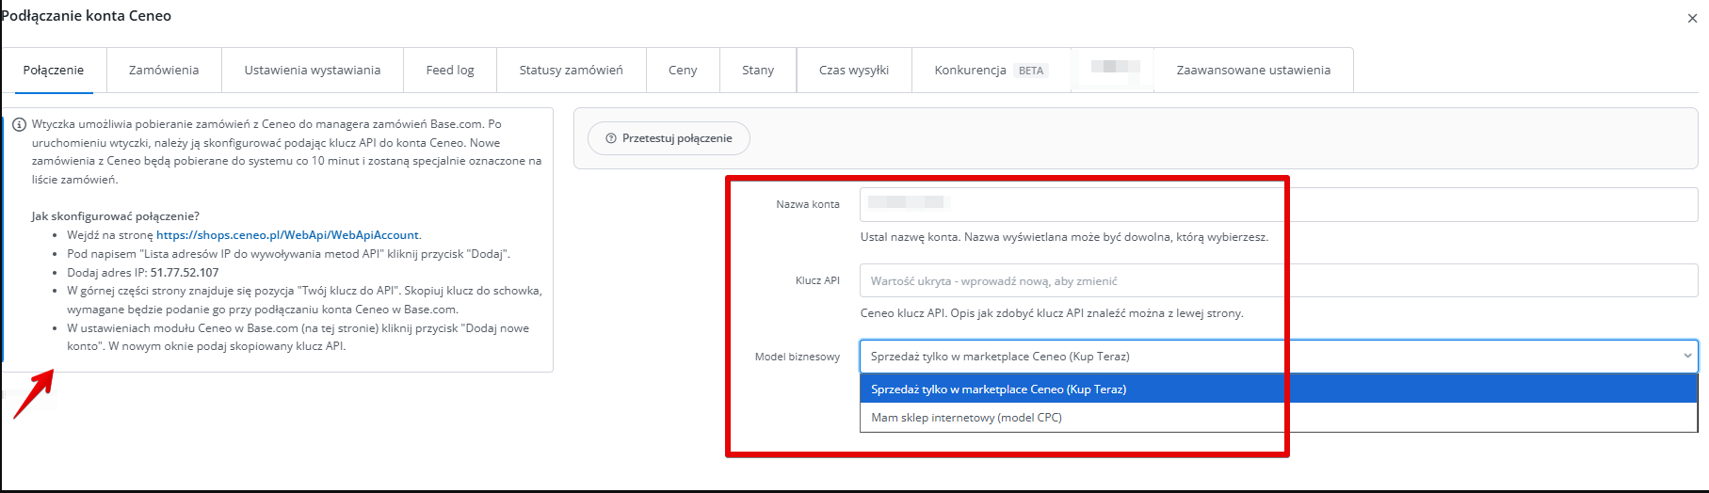Click the info icon in the instructions panel
The width and height of the screenshot is (1709, 493).
pos(19,124)
